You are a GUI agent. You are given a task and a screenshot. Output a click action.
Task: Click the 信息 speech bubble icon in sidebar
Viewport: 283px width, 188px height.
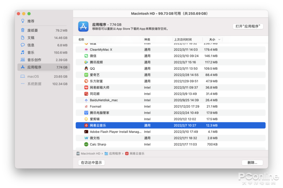point(23,45)
